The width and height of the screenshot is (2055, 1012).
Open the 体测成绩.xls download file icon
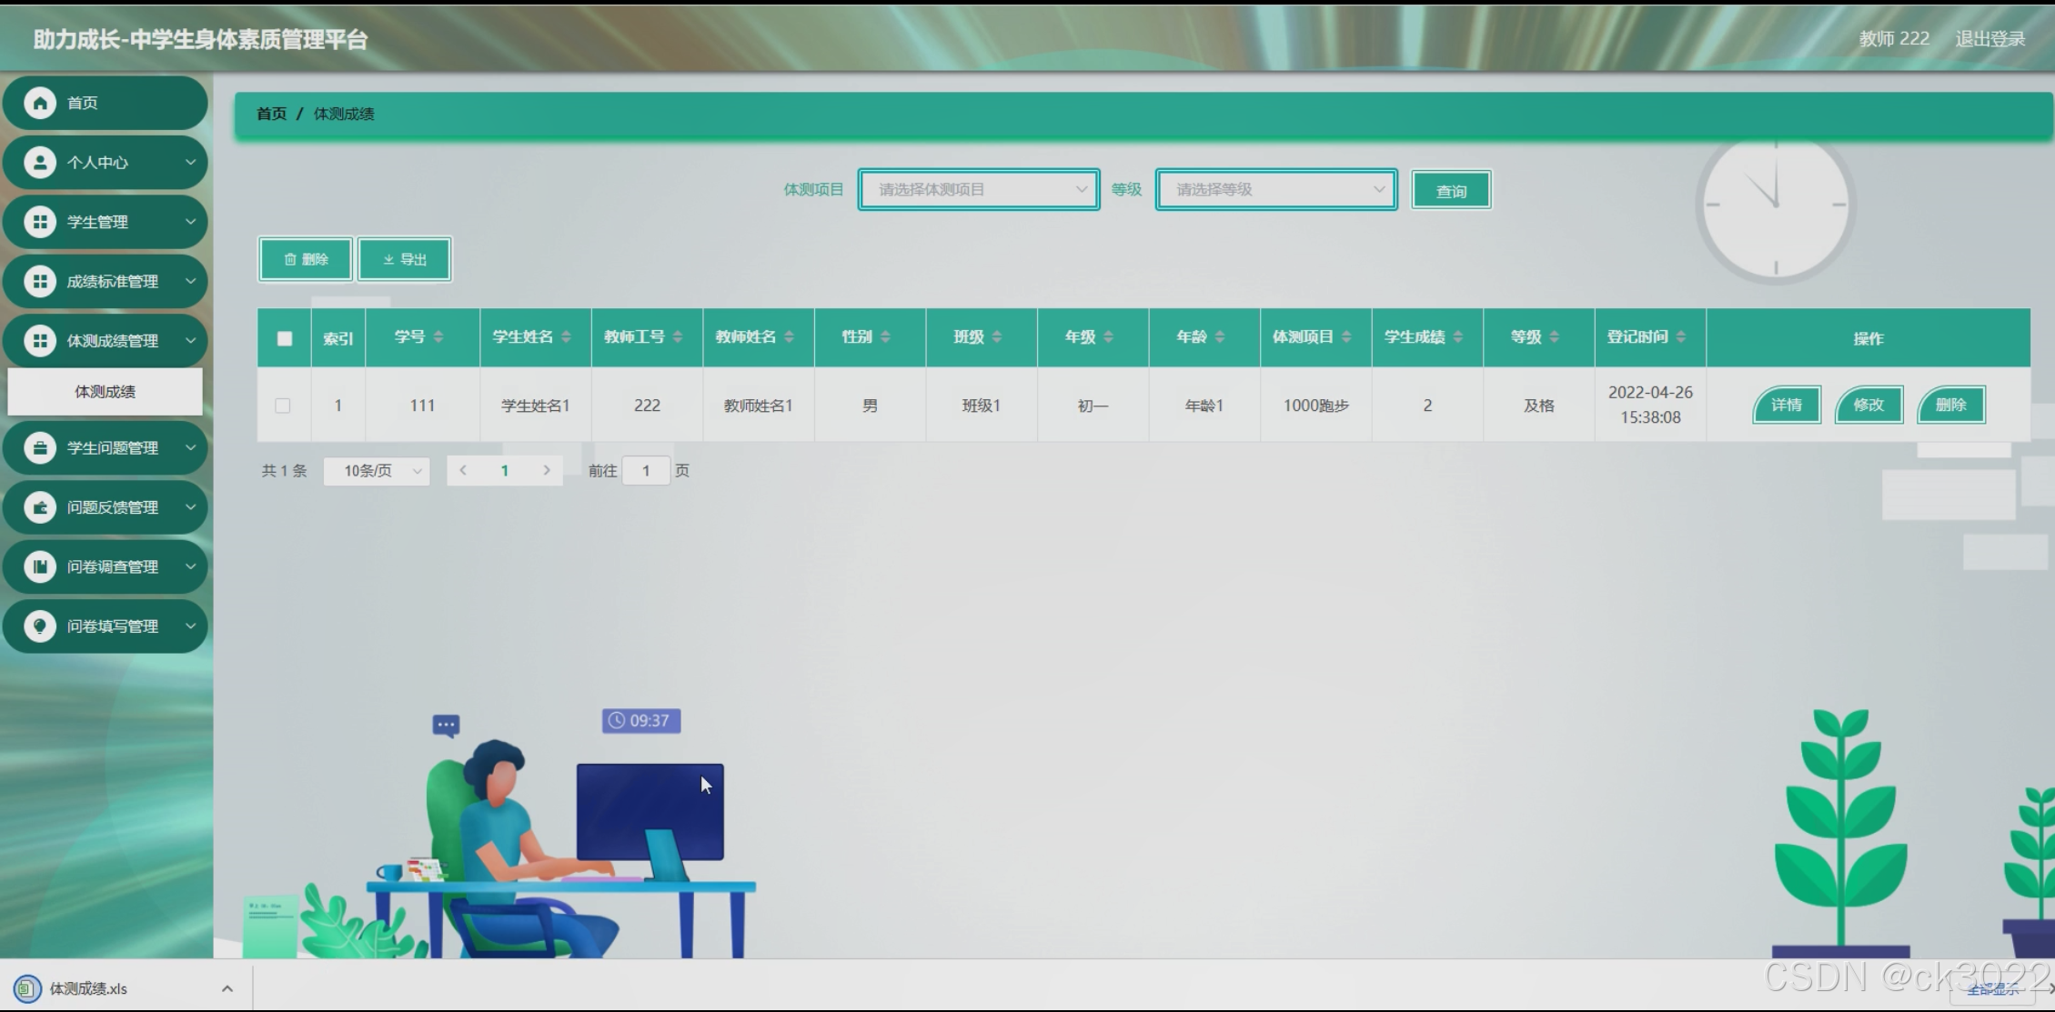(27, 988)
